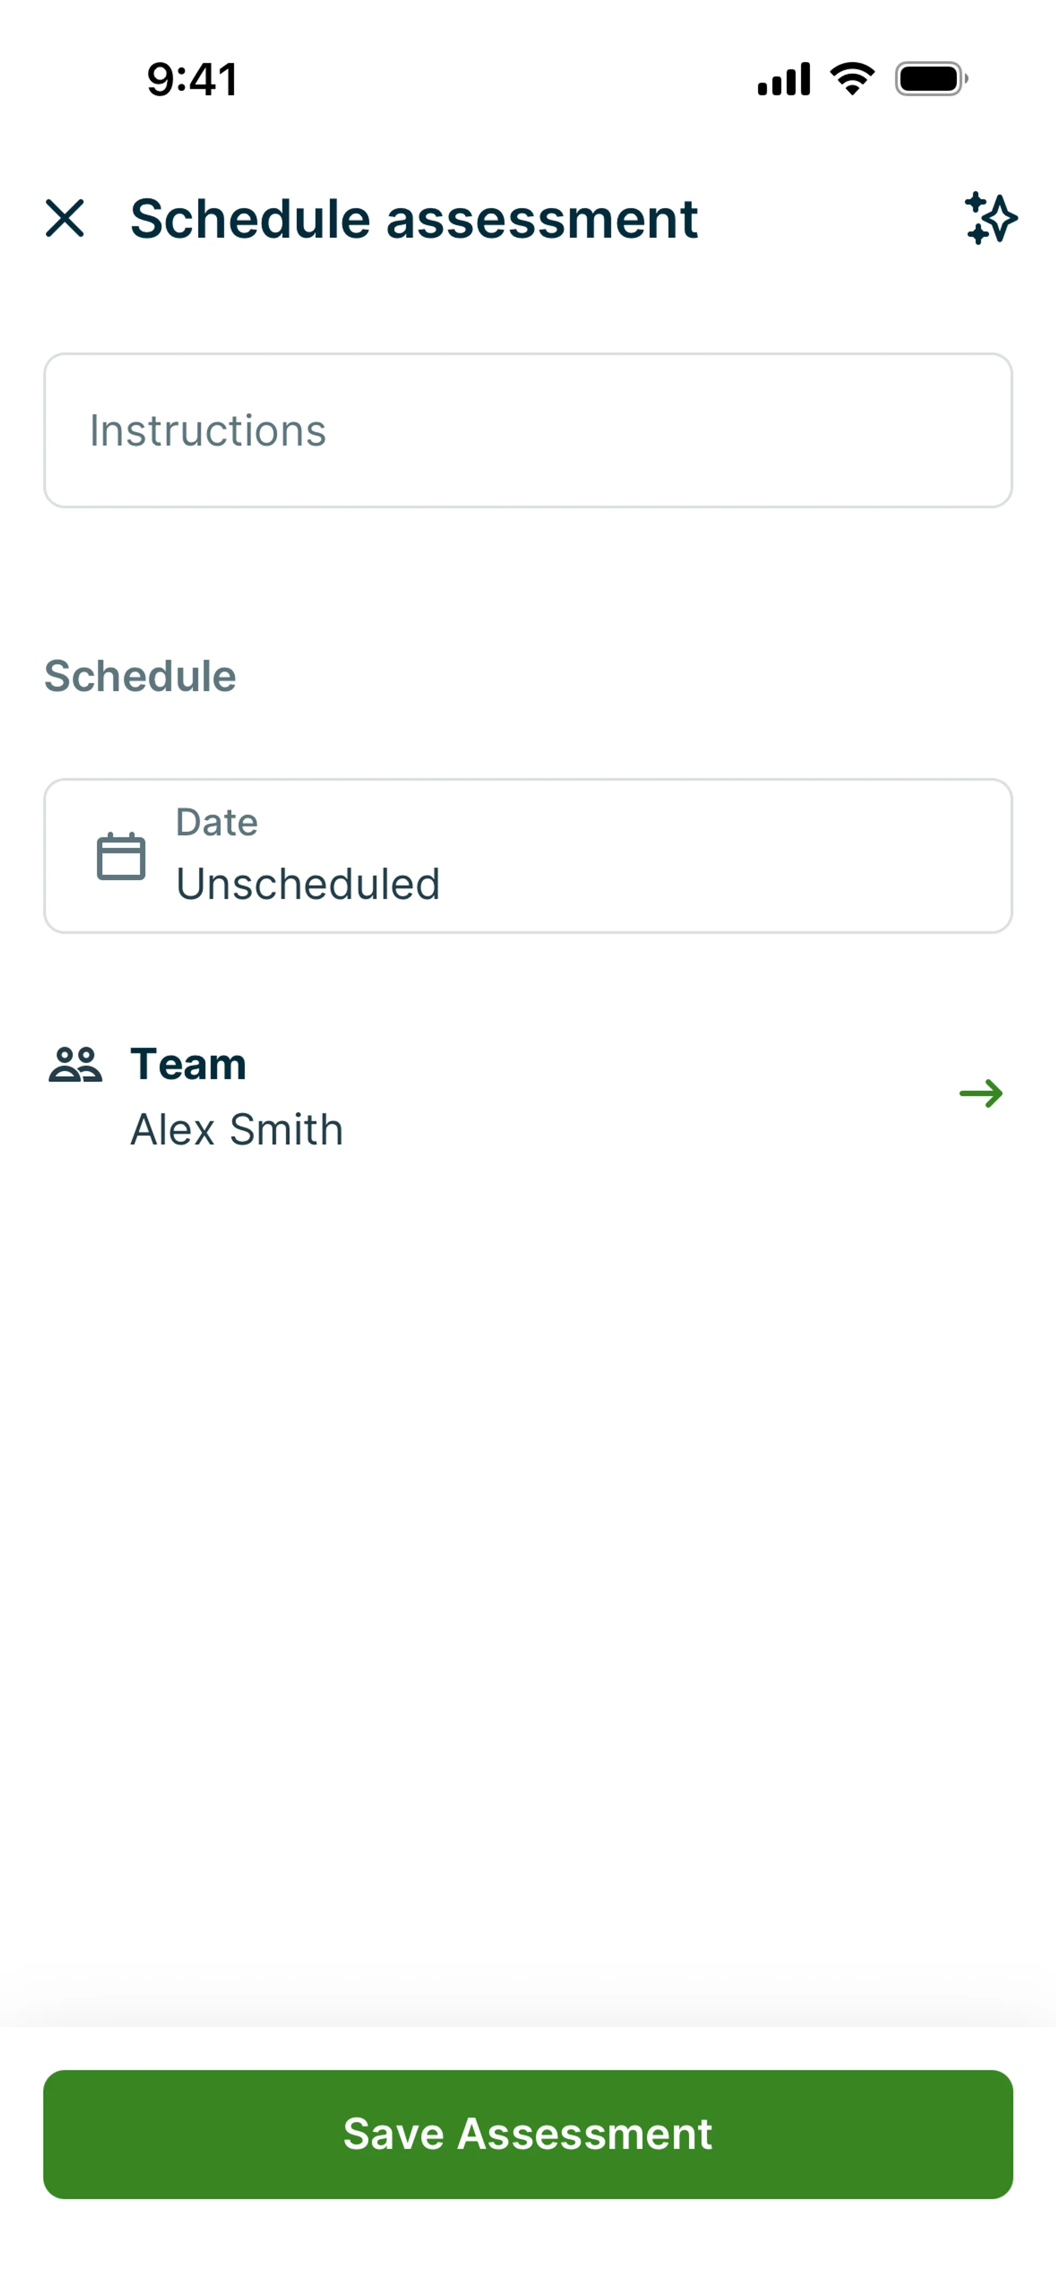Viewport: 1056px width, 2290px height.
Task: Click the calendar icon in Date field
Action: coord(121,856)
